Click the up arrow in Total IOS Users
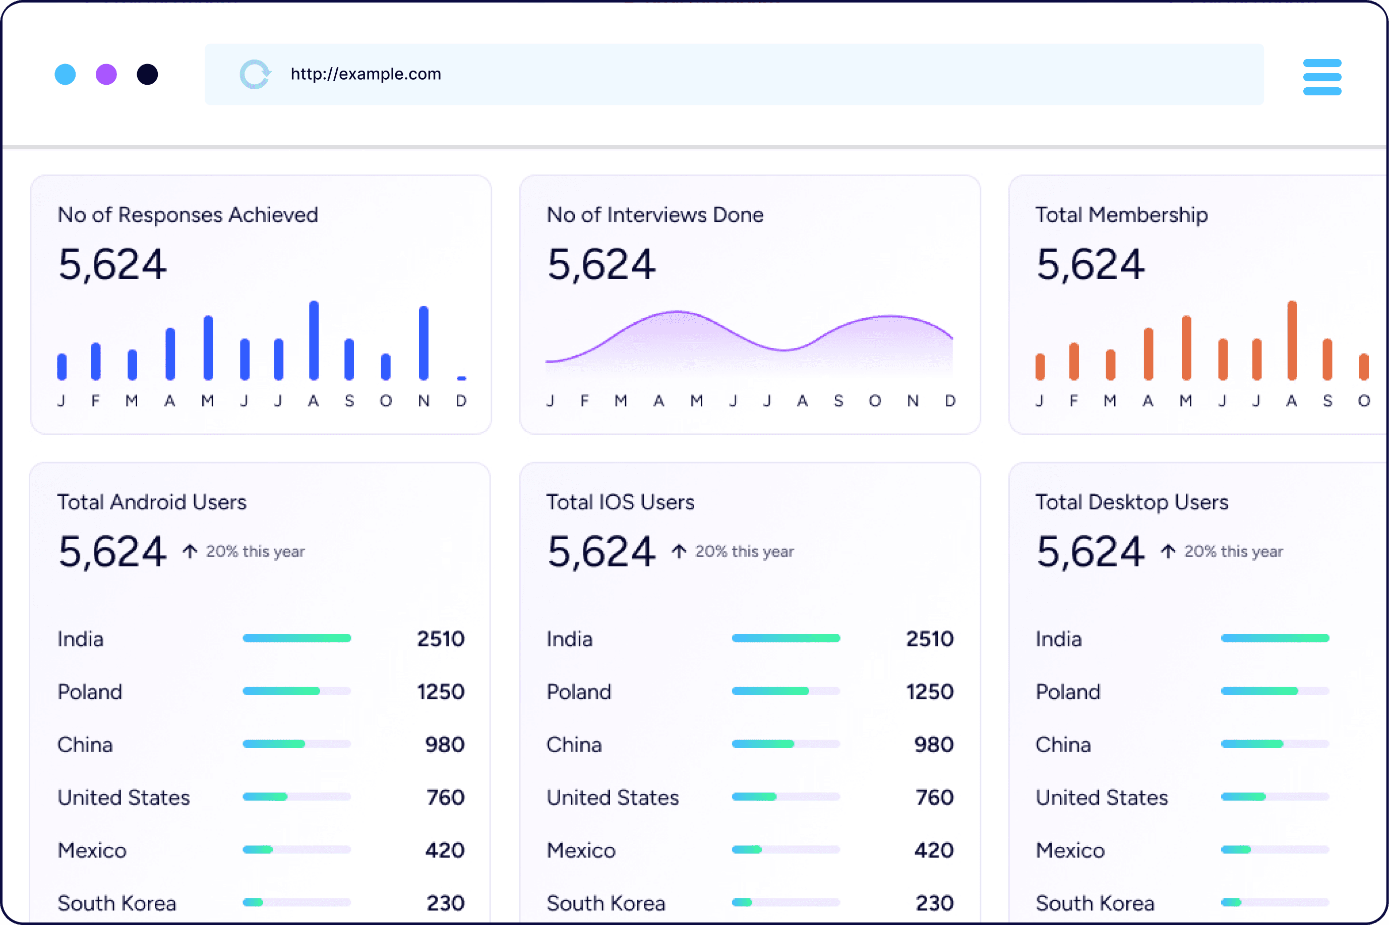 (679, 551)
